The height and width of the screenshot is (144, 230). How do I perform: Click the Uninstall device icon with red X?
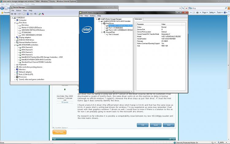(x=43, y=14)
